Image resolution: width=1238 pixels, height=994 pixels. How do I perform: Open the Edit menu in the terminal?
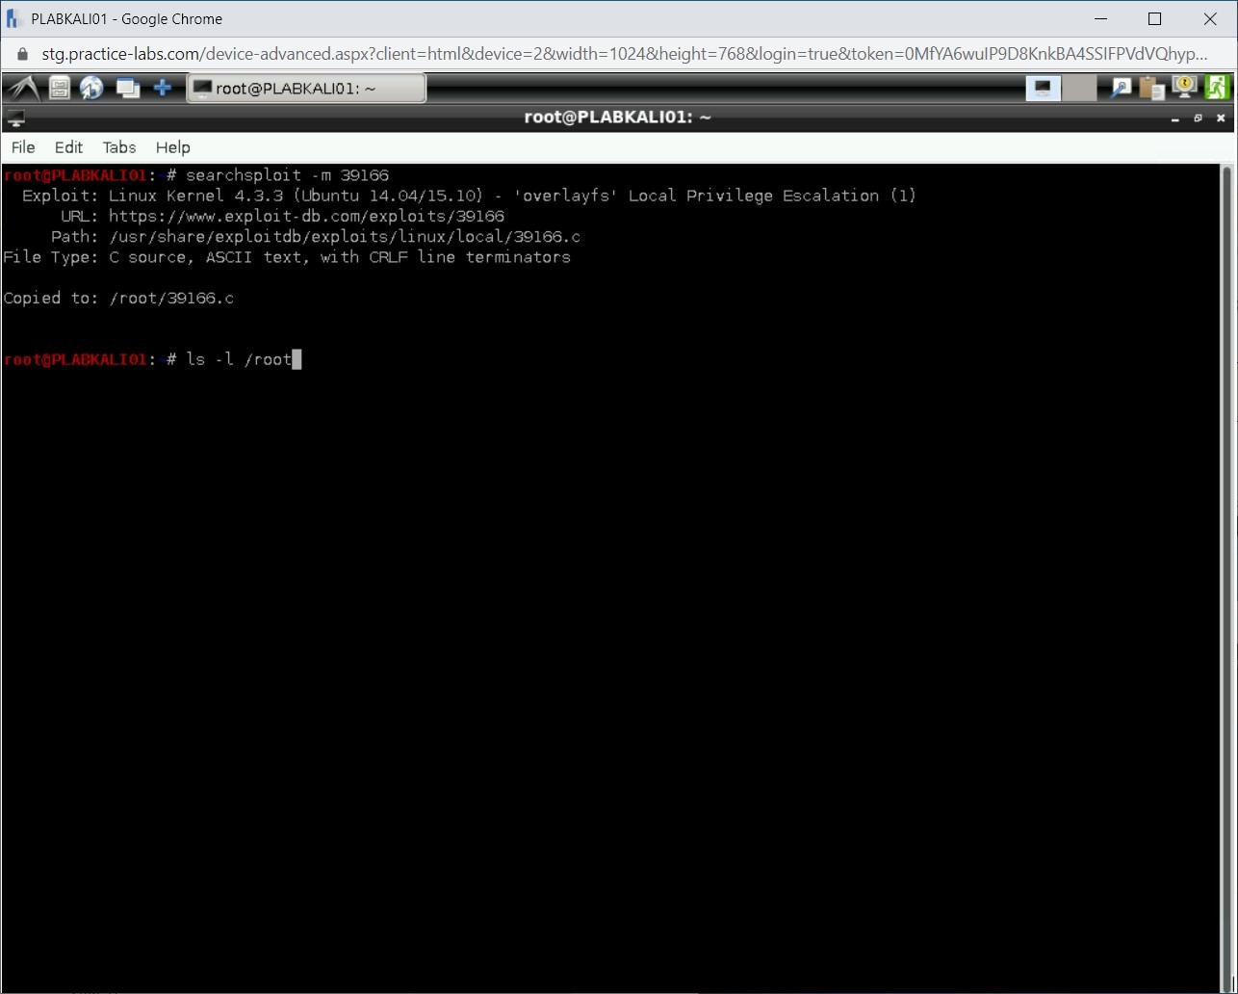(x=68, y=147)
